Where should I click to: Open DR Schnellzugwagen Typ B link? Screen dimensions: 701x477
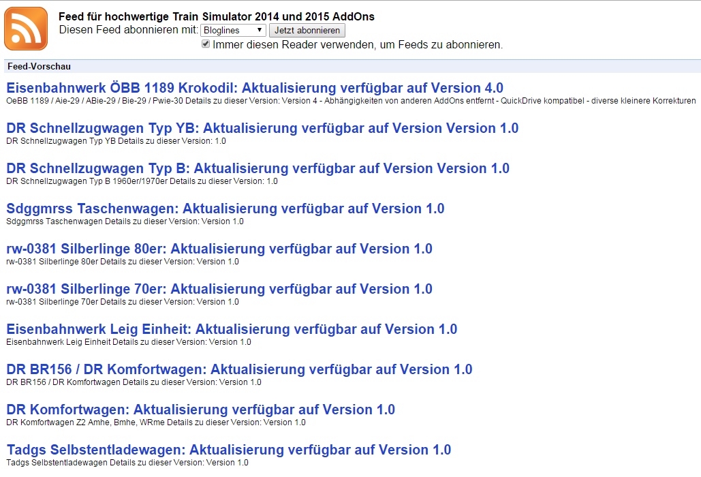pos(258,168)
